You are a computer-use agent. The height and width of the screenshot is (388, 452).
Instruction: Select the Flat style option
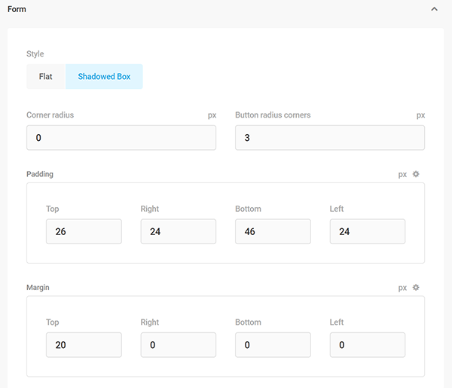pos(46,76)
